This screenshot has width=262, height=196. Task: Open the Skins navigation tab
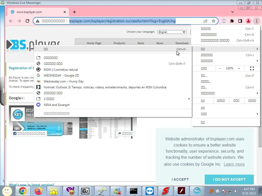[x=141, y=43]
